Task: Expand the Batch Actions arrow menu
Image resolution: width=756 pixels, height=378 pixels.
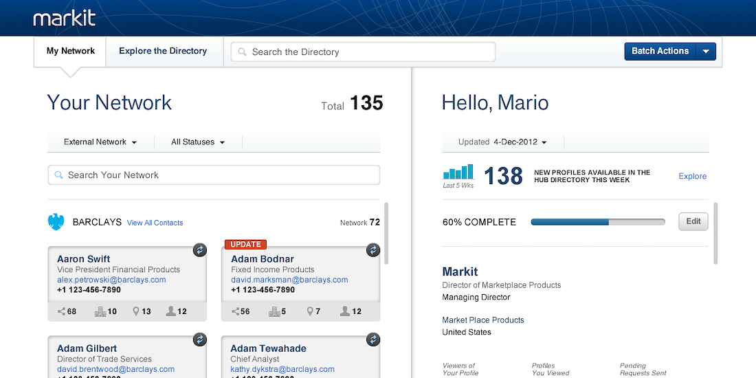Action: [x=707, y=52]
